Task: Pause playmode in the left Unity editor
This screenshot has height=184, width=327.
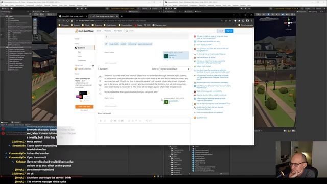Action: pos(82,9)
